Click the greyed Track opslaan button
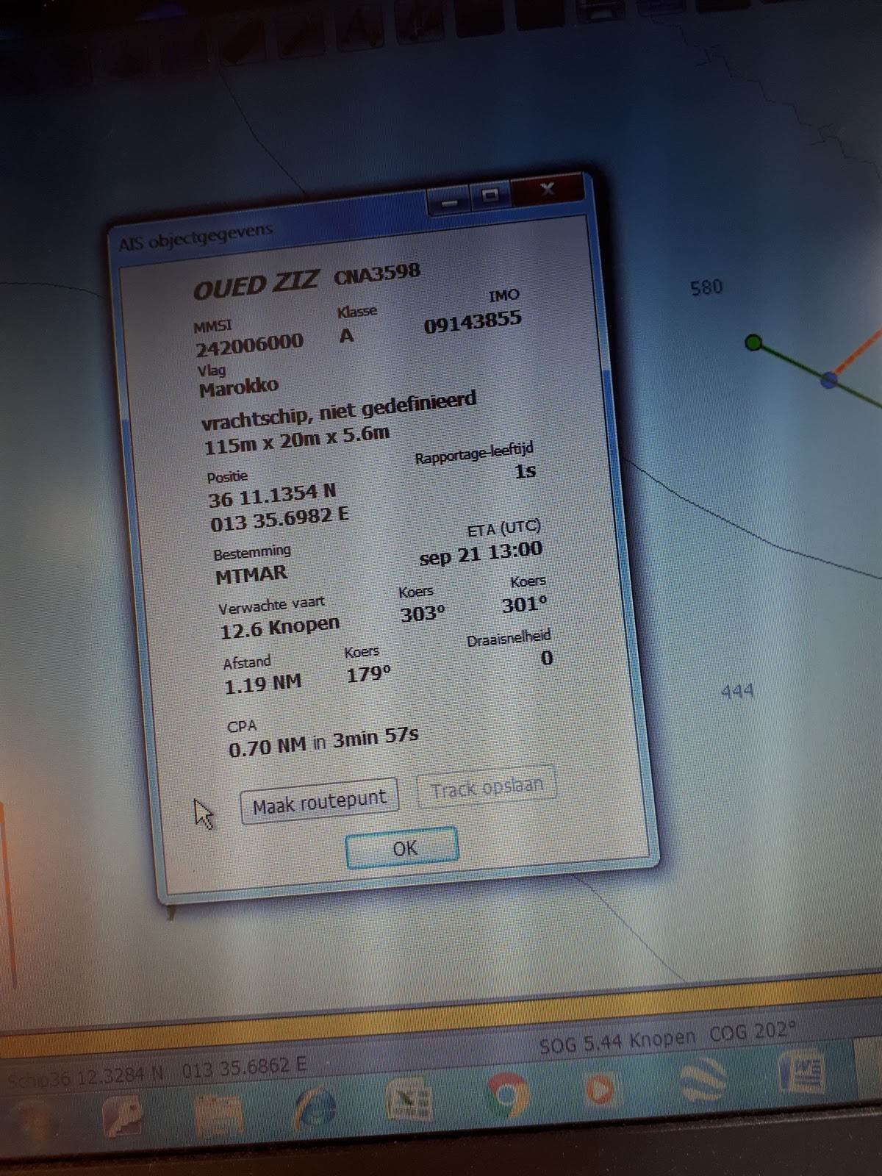Screen dimensions: 882x1176 coord(487,788)
